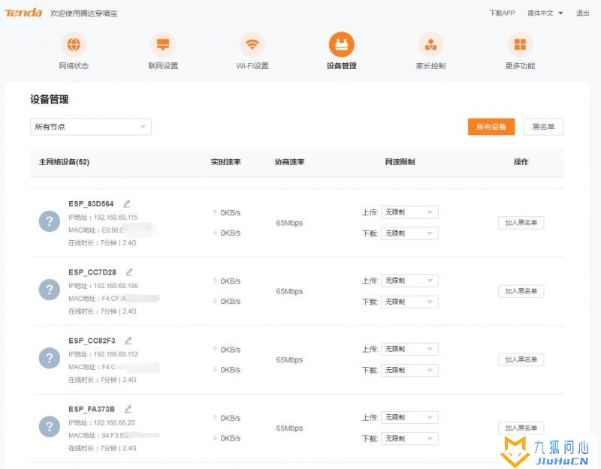Click the device name ESP_83D564
601x469 pixels.
point(91,203)
